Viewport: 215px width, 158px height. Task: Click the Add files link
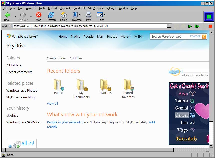pos(76,58)
